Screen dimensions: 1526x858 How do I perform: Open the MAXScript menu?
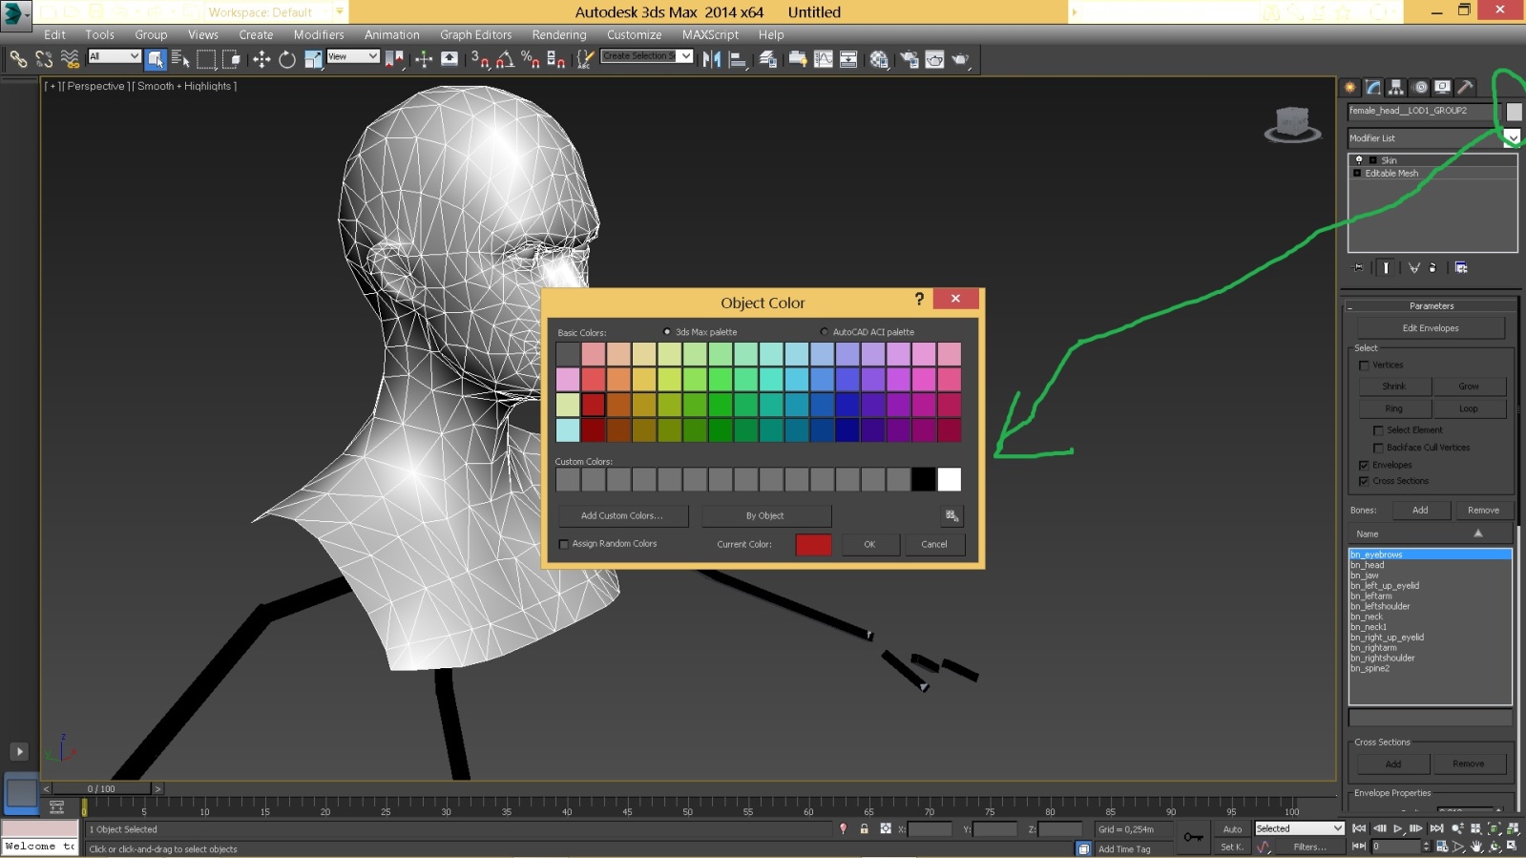pyautogui.click(x=710, y=34)
